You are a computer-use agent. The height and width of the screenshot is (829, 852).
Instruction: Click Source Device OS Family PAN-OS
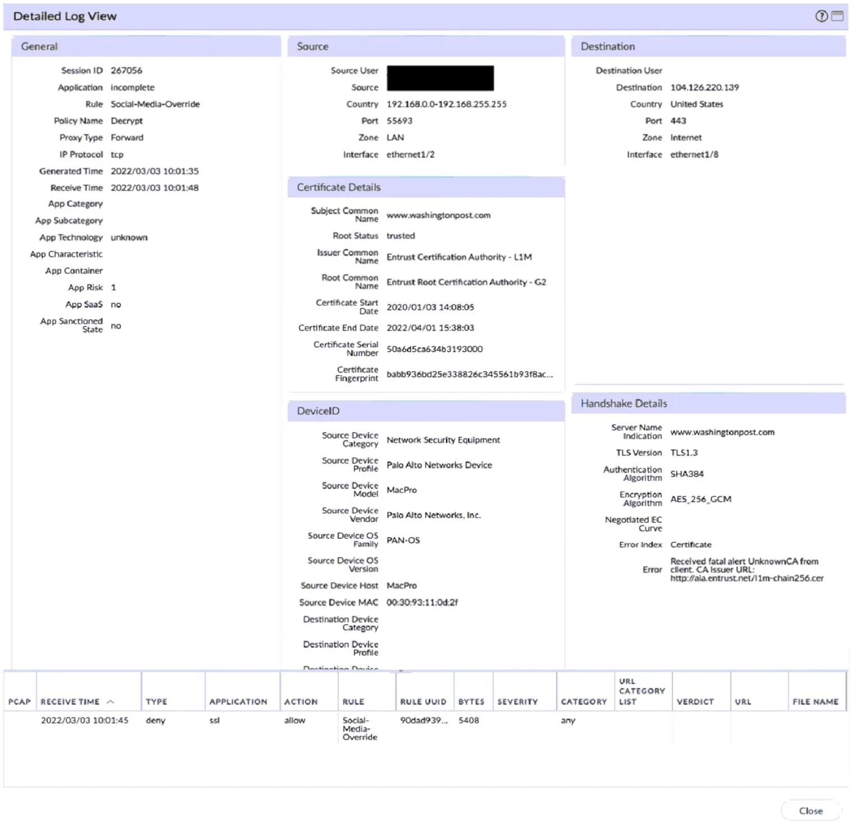coord(403,540)
